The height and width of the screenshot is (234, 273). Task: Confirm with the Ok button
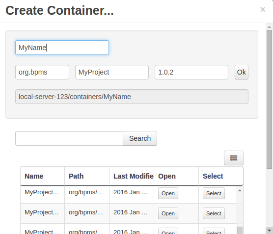(x=241, y=72)
